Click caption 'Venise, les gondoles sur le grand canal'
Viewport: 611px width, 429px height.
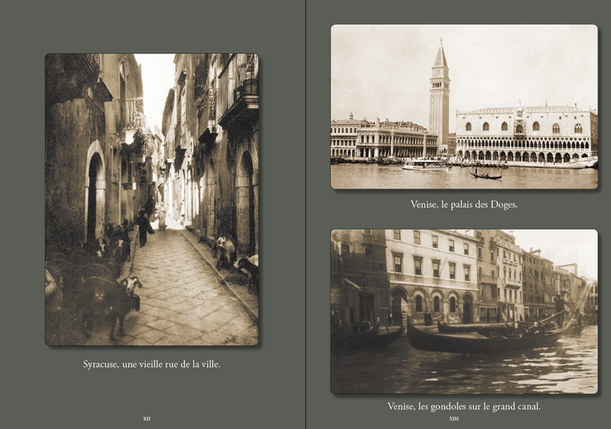click(x=464, y=407)
